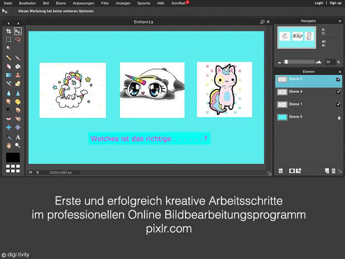Delete layer with trash icon
345x259 pixels.
pos(333,171)
